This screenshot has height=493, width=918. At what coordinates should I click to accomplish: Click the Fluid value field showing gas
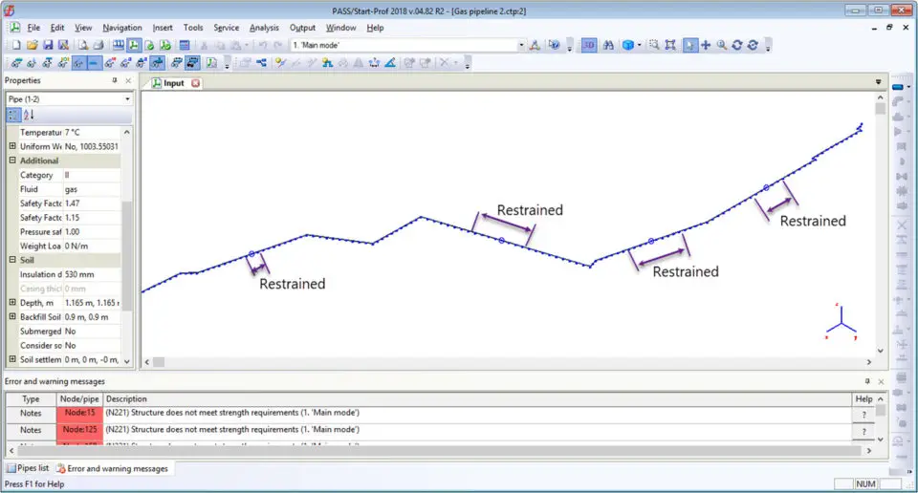pos(91,189)
